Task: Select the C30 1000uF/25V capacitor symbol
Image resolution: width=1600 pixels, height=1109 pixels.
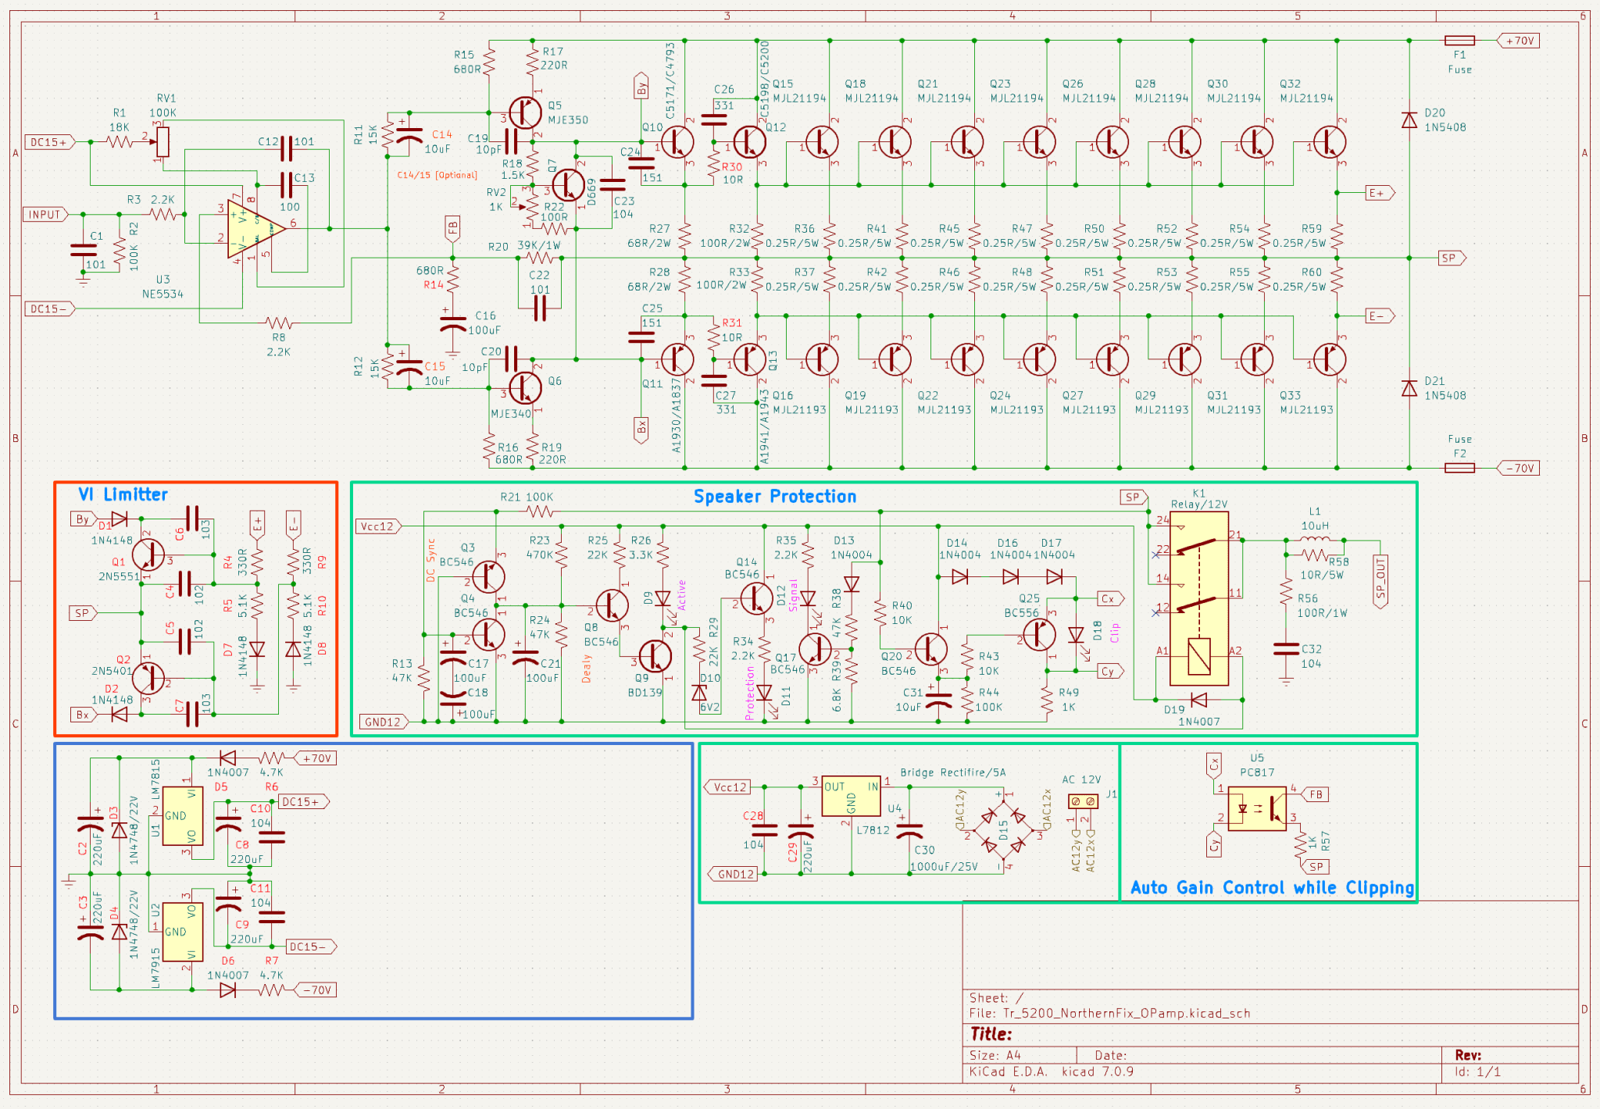Action: tap(909, 830)
